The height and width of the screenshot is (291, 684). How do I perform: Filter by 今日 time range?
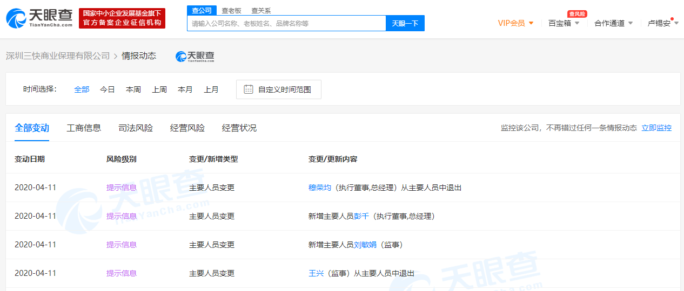[108, 89]
